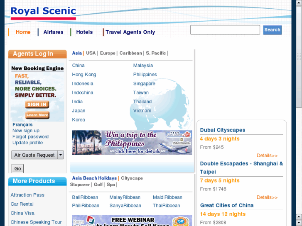
Task: Click the vertical scrollbar thumb
Action: click(299, 57)
